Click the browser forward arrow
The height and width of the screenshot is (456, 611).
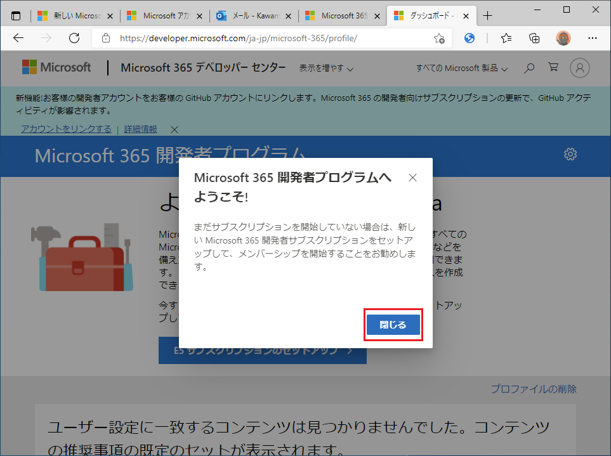[46, 38]
